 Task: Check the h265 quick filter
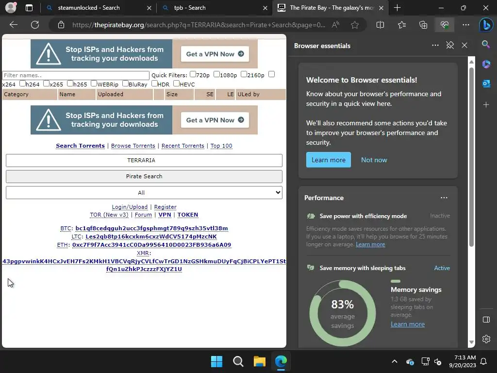[x=70, y=84]
